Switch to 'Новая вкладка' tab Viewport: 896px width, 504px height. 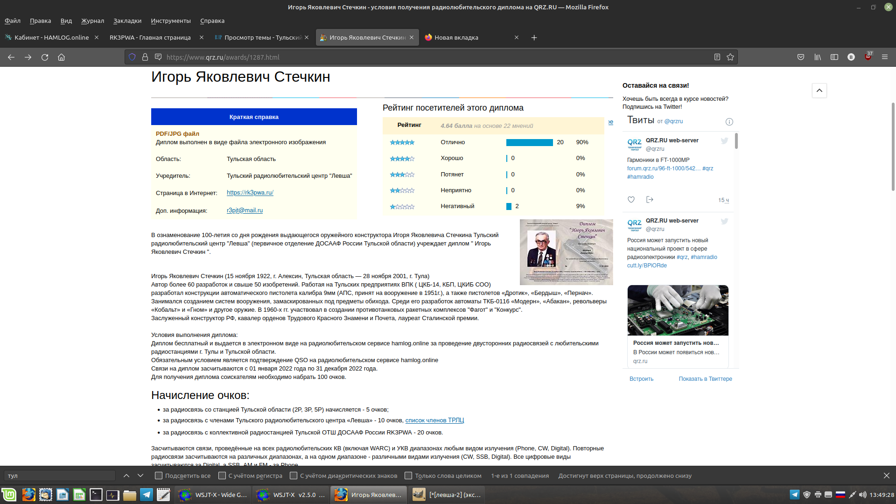click(456, 37)
